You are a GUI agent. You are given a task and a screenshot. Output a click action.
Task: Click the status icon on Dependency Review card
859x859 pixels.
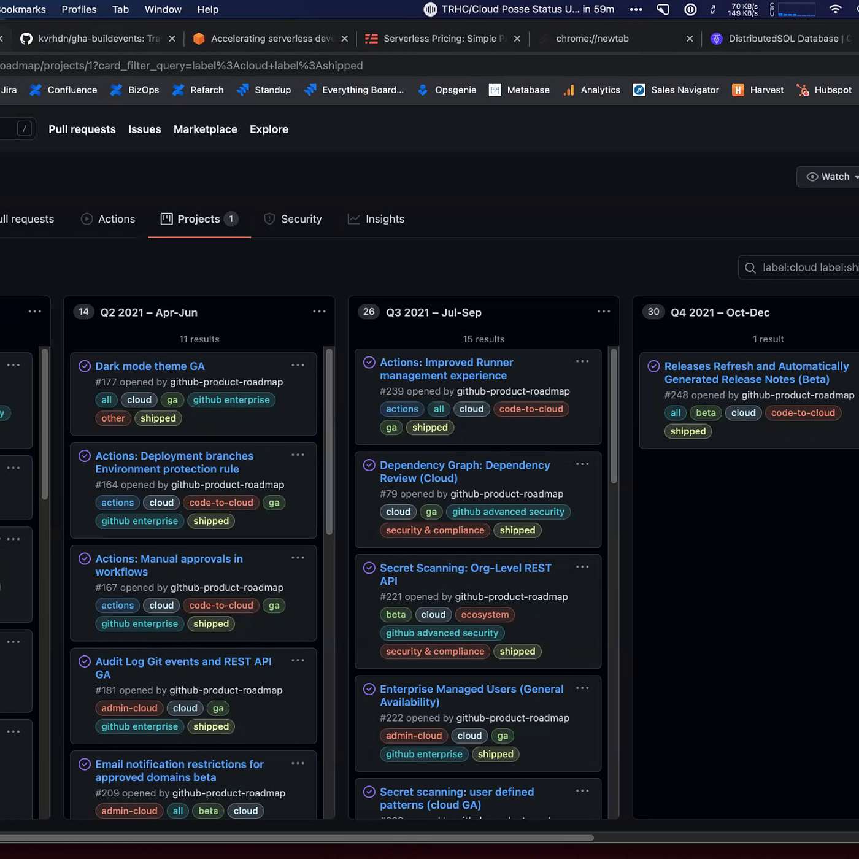(369, 465)
